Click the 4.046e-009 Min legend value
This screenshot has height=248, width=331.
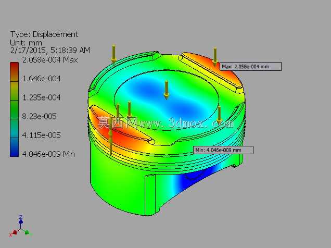(x=48, y=154)
